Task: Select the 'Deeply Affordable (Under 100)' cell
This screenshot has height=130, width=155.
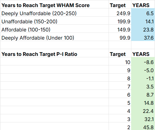Action: pos(55,37)
